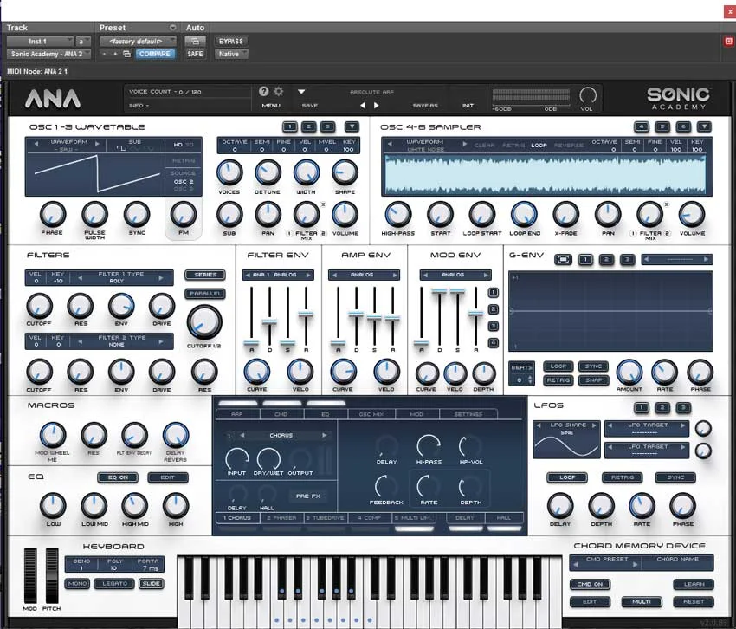Select the square wave sub oscillator icon

121,148
